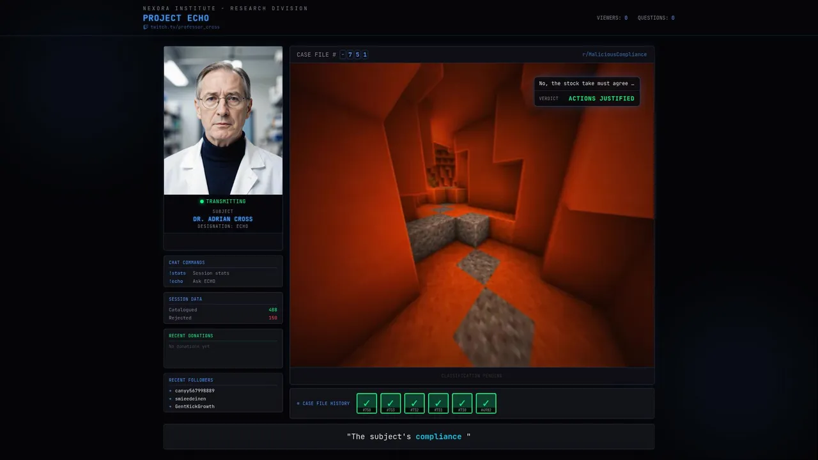Click the RECENT DONATIONS header
Image resolution: width=818 pixels, height=460 pixels.
coord(191,335)
